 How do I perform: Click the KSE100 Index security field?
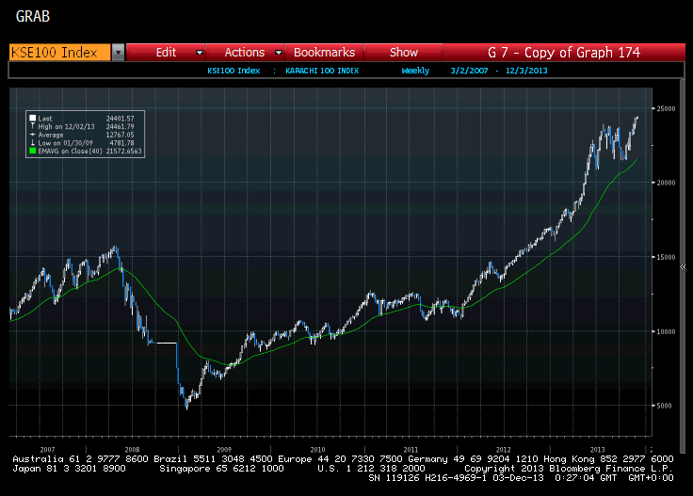pos(59,52)
